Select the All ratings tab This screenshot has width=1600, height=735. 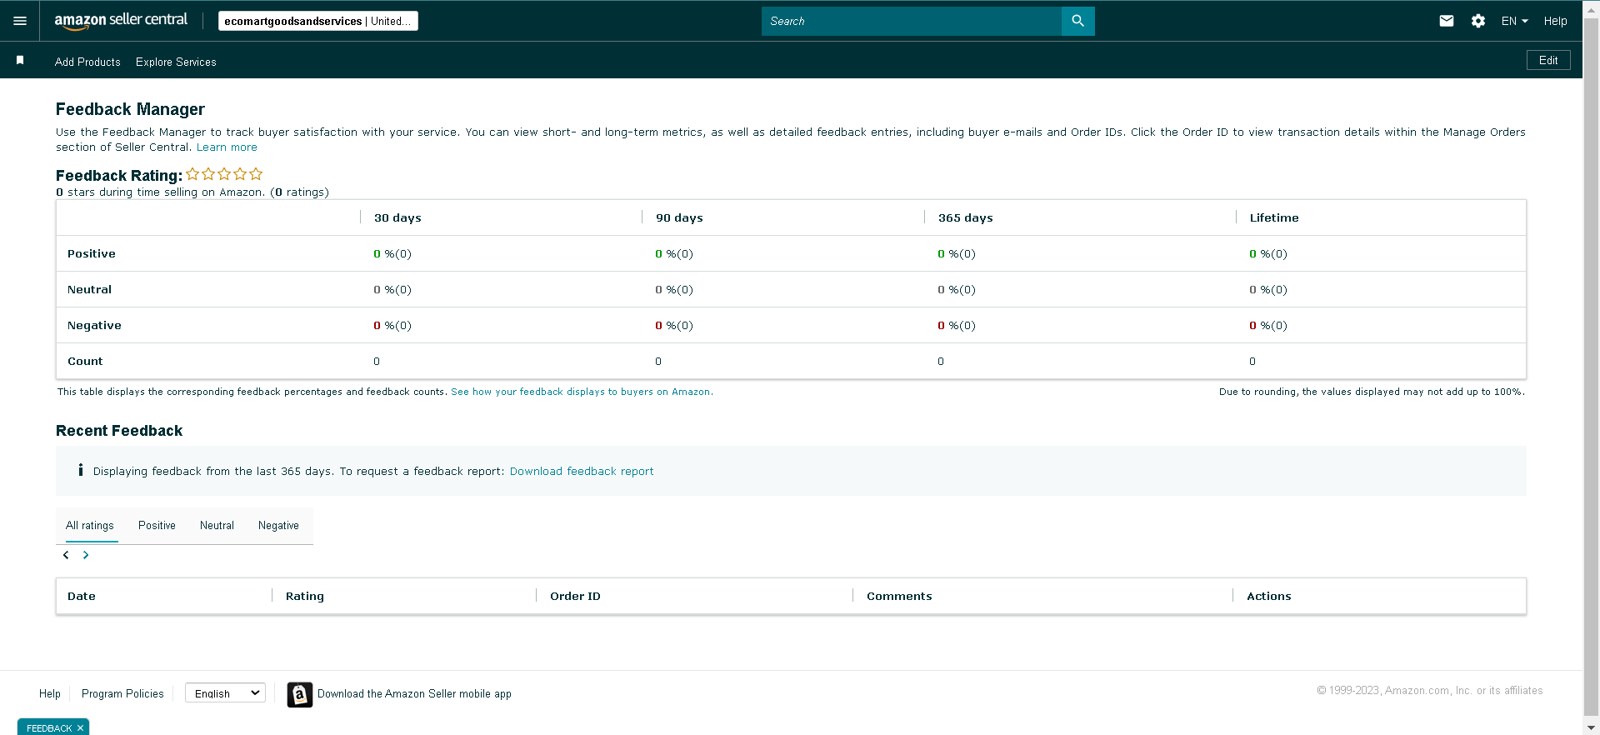pyautogui.click(x=90, y=526)
